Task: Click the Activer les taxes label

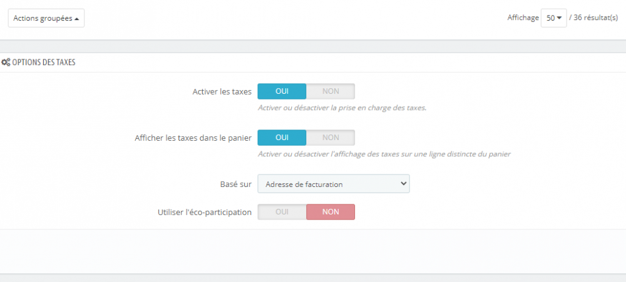Action: click(x=222, y=92)
